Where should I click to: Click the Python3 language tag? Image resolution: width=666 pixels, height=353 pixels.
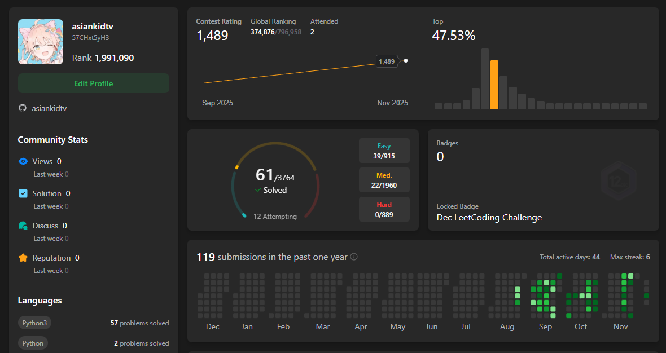[34, 323]
